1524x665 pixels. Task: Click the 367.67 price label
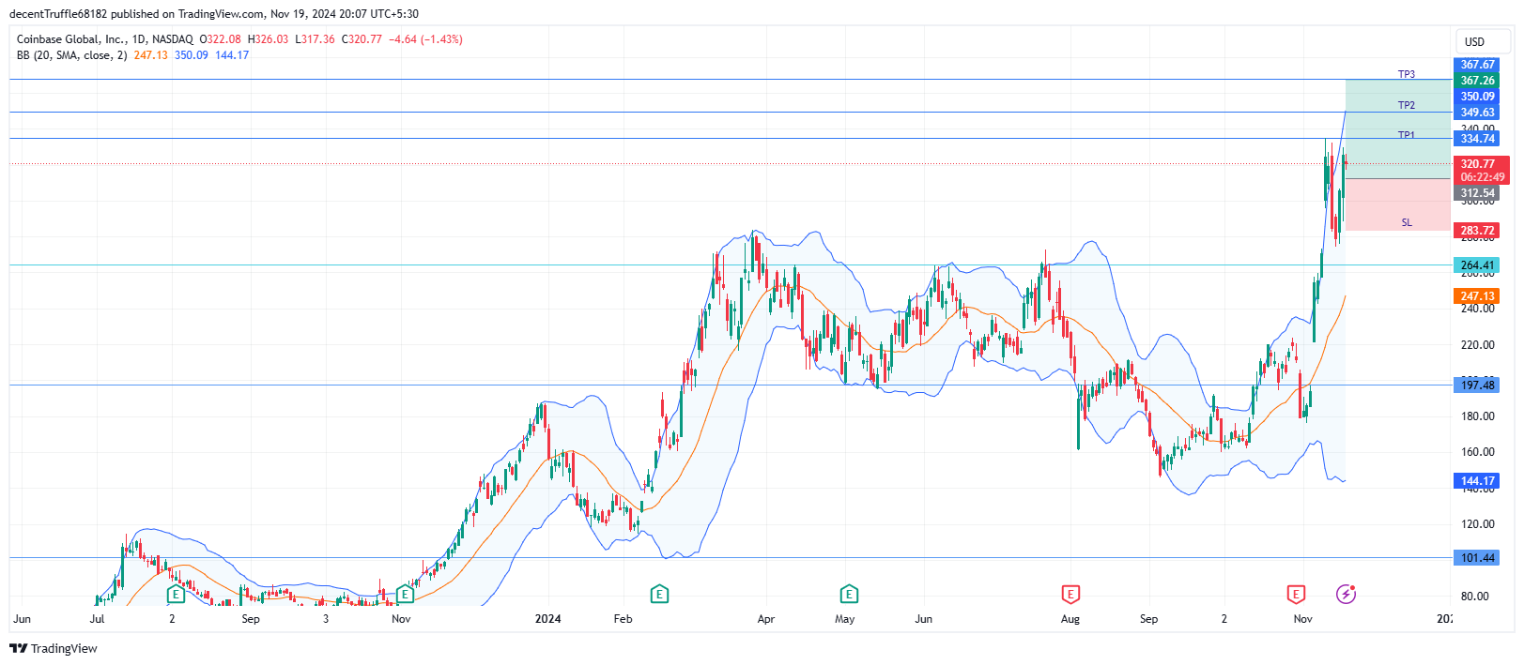[x=1477, y=65]
